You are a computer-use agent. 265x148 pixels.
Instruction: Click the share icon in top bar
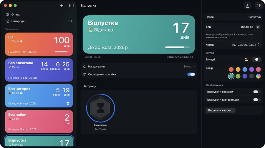(x=247, y=6)
